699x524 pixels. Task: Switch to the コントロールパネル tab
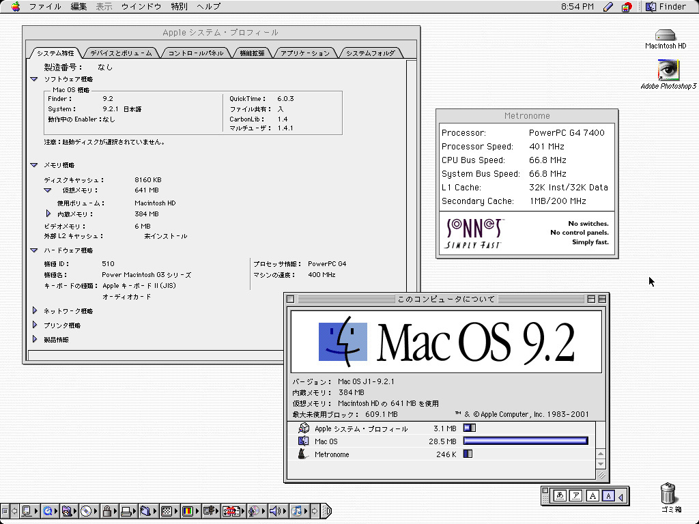click(x=196, y=53)
